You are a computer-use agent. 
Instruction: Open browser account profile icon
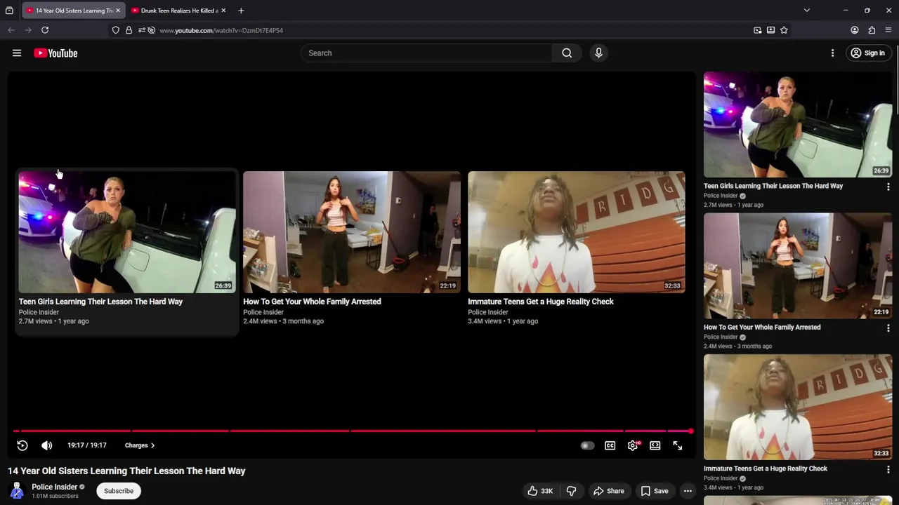click(x=855, y=30)
